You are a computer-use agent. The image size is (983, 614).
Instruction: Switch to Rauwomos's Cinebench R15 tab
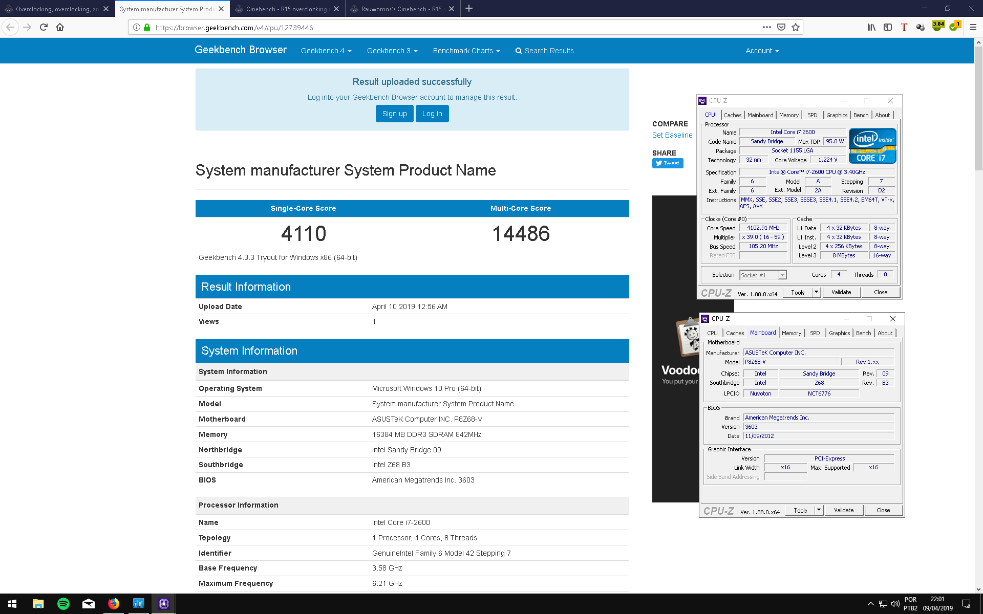pos(403,9)
